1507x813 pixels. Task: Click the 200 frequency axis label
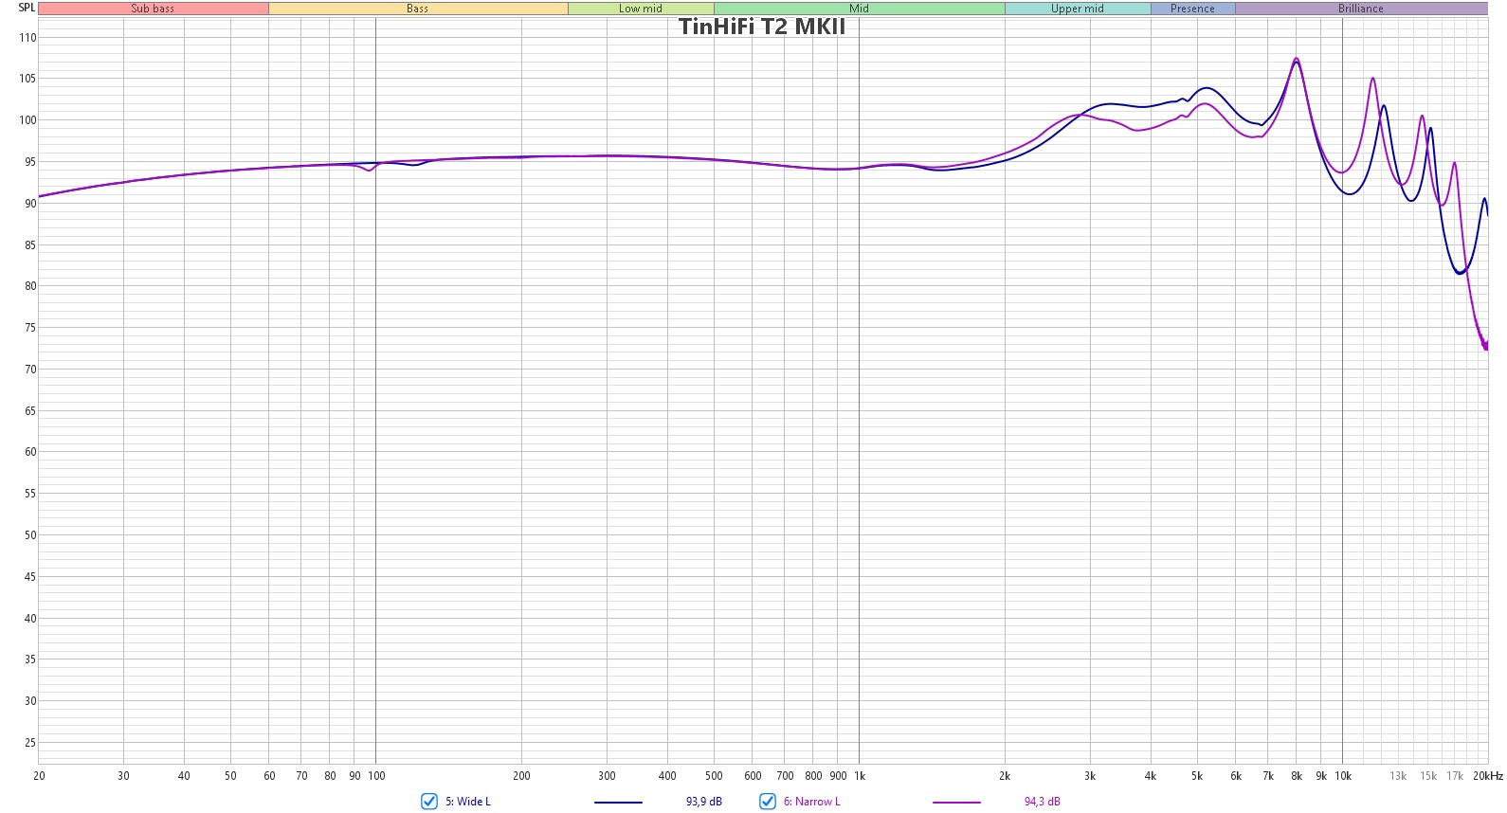coord(521,776)
